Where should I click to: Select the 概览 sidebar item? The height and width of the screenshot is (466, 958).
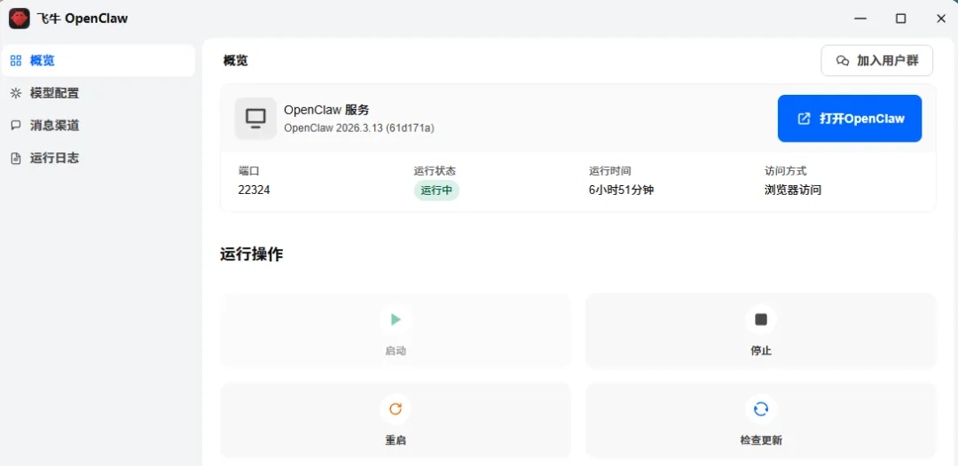98,60
